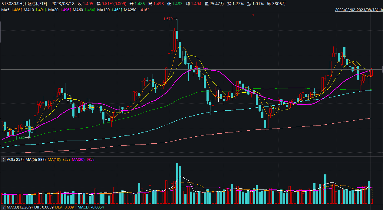Click the high price 高 1.498
Viewport: 383px width, 210px height.
[x=156, y=4]
